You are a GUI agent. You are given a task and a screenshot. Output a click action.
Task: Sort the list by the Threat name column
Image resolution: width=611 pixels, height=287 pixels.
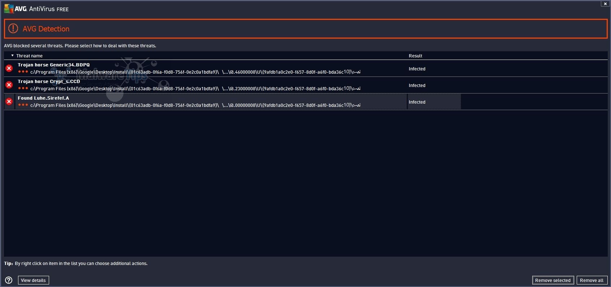(x=29, y=56)
